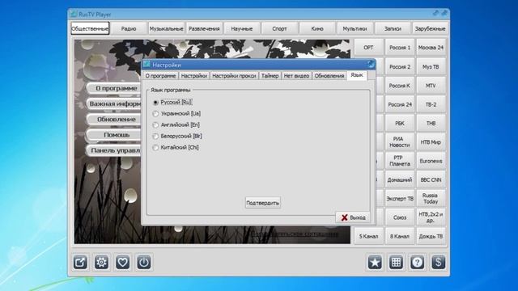Play the РИА Новости channel
This screenshot has height=291, width=518.
point(400,142)
